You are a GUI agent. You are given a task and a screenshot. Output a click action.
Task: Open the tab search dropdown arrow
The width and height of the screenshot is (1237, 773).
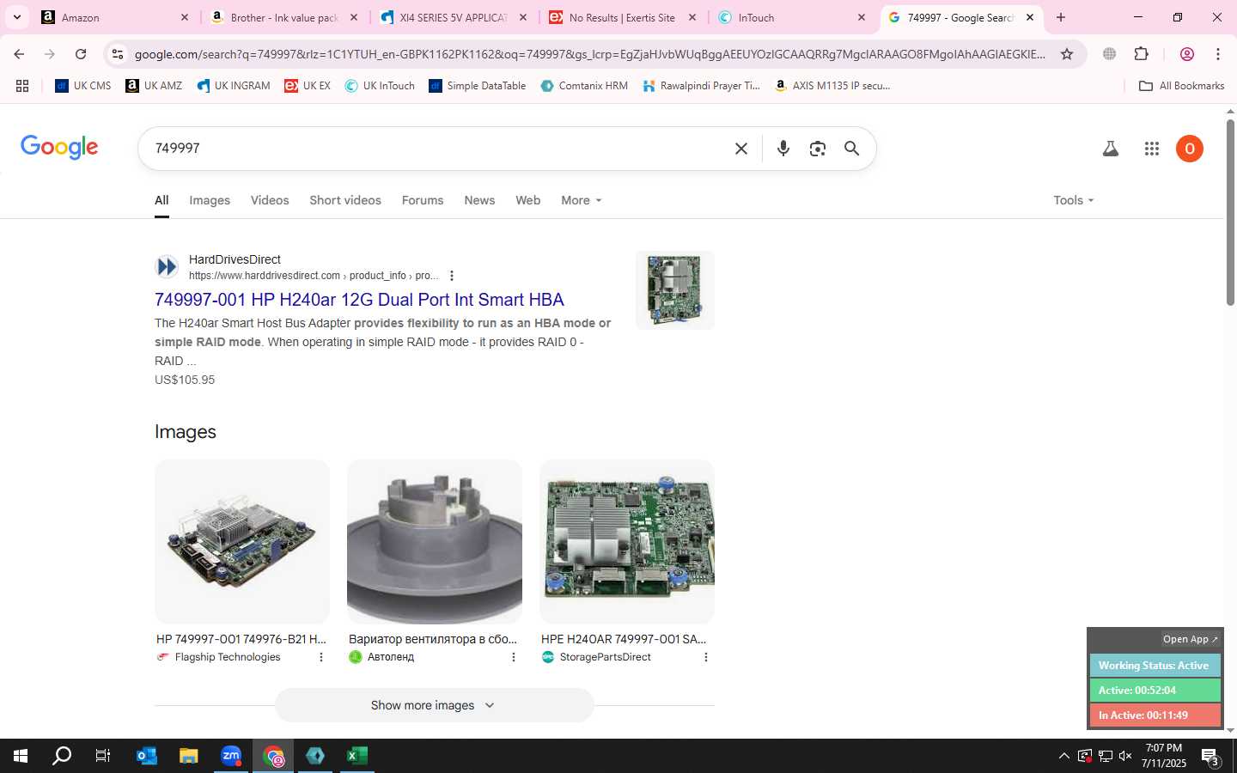click(17, 17)
